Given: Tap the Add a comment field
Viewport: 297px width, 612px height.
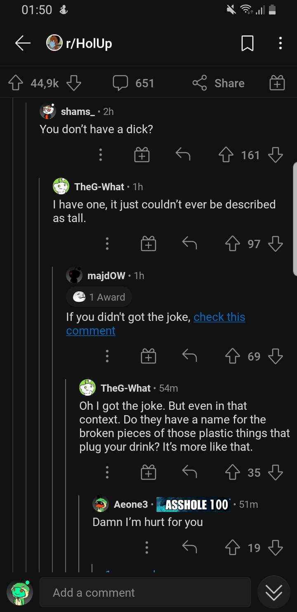Looking at the screenshot, I should point(145,593).
